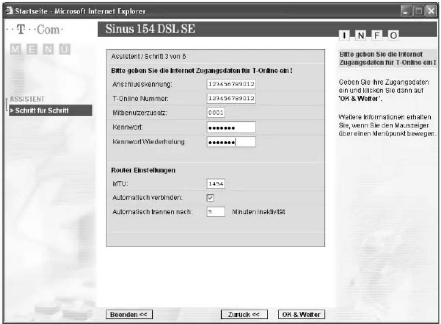Click the 'Router Einstellungen' heading text
Screen dimensions: 441x324
pos(143,170)
